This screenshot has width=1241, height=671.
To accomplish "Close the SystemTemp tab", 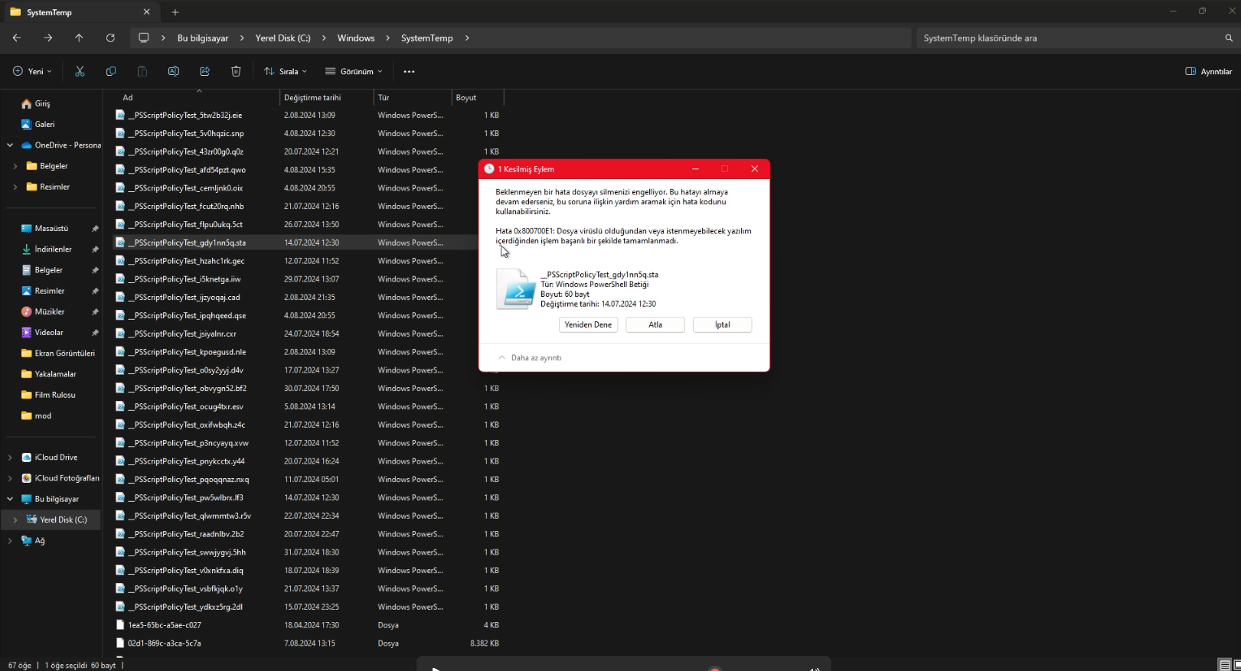I will tap(147, 12).
